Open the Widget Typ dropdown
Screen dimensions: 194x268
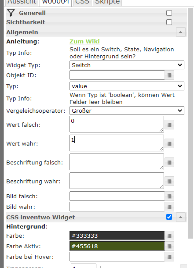point(127,65)
